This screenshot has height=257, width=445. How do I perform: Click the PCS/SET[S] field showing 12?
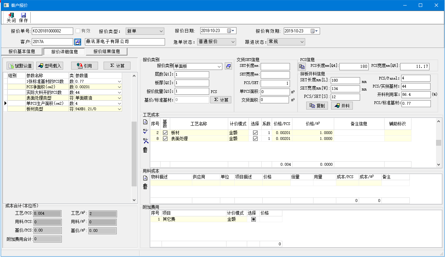point(345,97)
